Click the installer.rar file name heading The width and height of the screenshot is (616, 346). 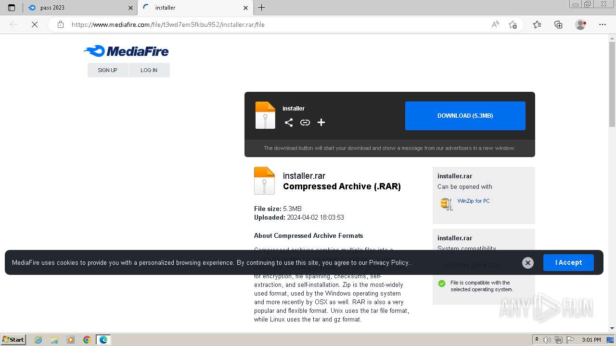pyautogui.click(x=304, y=176)
